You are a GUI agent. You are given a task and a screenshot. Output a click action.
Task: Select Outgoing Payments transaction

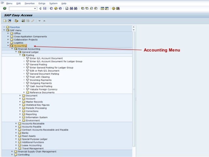click(x=41, y=83)
